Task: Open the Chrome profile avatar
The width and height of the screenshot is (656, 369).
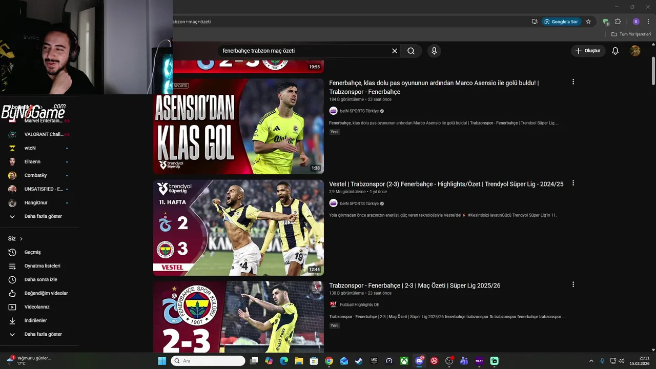Action: click(x=636, y=22)
